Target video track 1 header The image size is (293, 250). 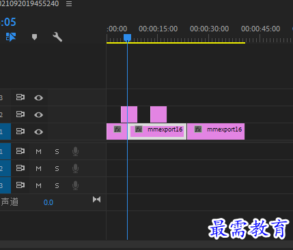(5, 131)
